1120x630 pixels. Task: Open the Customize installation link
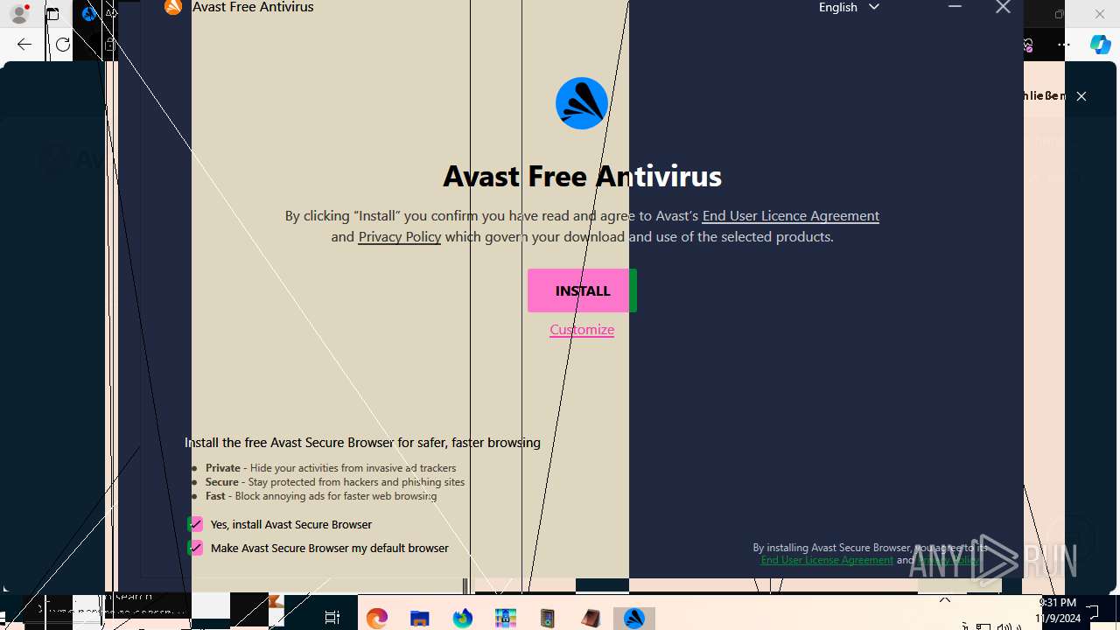[582, 329]
